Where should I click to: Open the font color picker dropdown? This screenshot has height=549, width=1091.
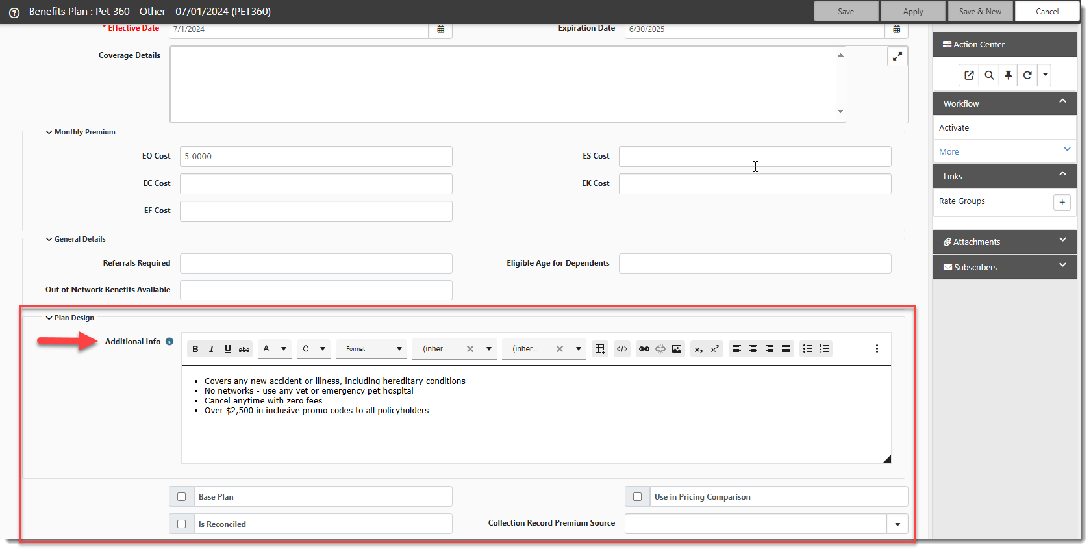click(283, 349)
